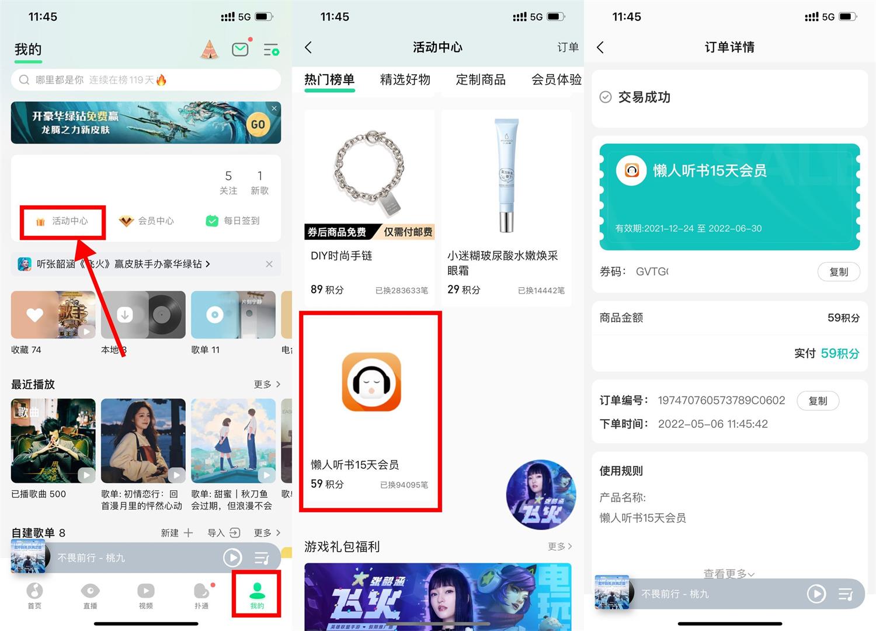The height and width of the screenshot is (631, 876).
Task: Open the mail message icon
Action: 240,49
